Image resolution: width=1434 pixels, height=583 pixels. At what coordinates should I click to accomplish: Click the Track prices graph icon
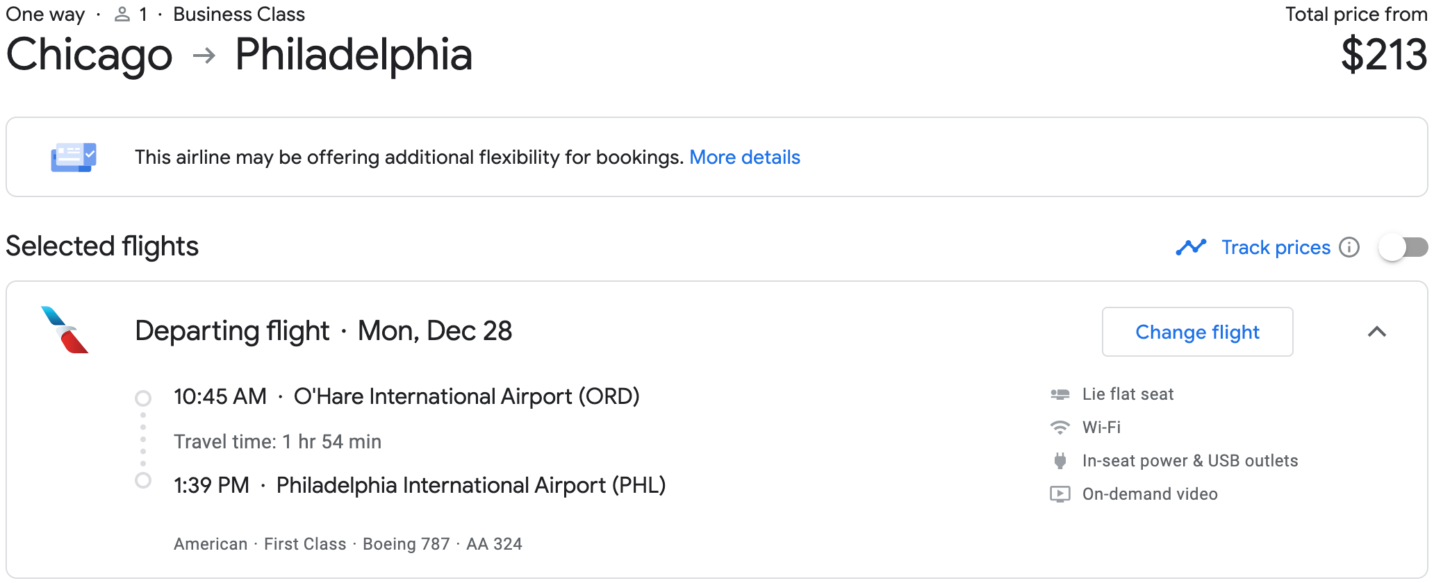[1191, 247]
